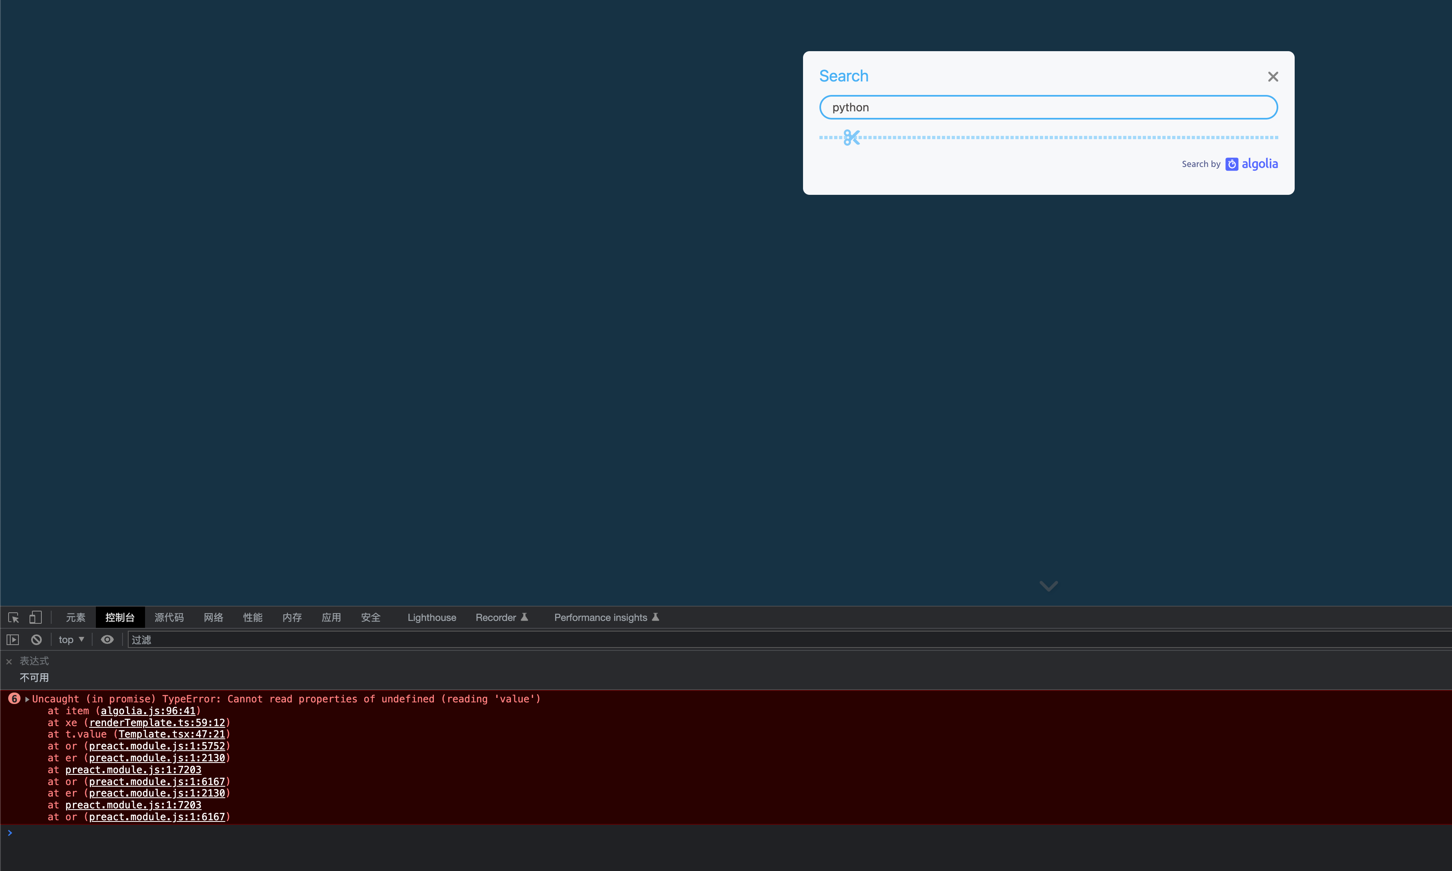Open the live expression eye icon

[x=106, y=639]
